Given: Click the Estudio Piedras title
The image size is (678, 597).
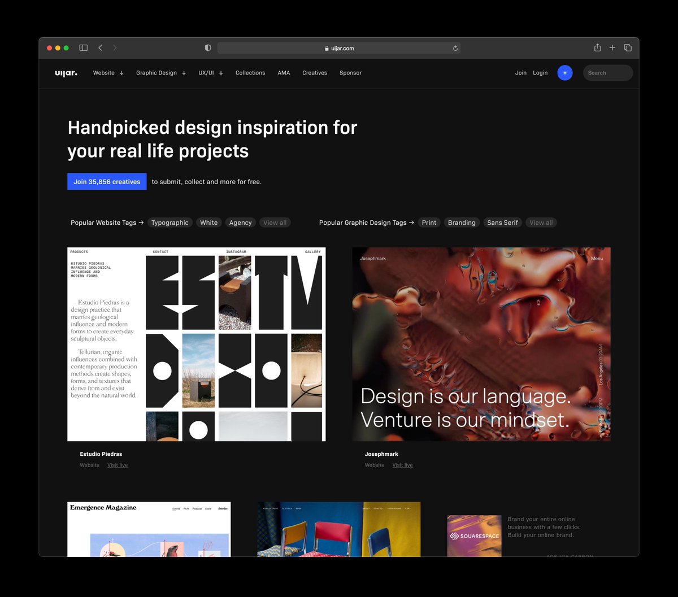Looking at the screenshot, I should coord(101,454).
